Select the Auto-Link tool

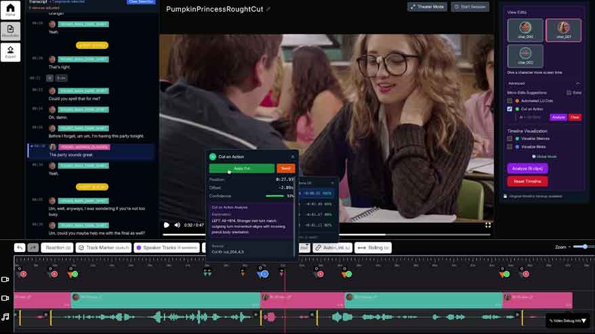[333, 247]
